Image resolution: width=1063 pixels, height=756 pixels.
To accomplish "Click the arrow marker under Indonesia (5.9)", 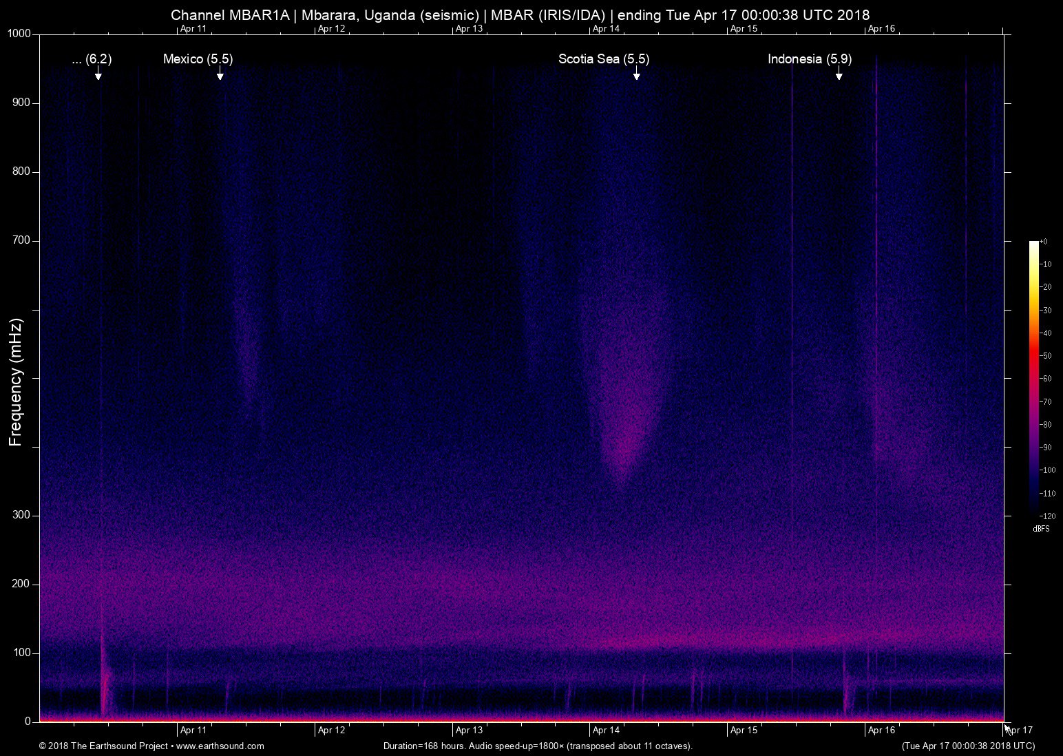I will click(839, 73).
